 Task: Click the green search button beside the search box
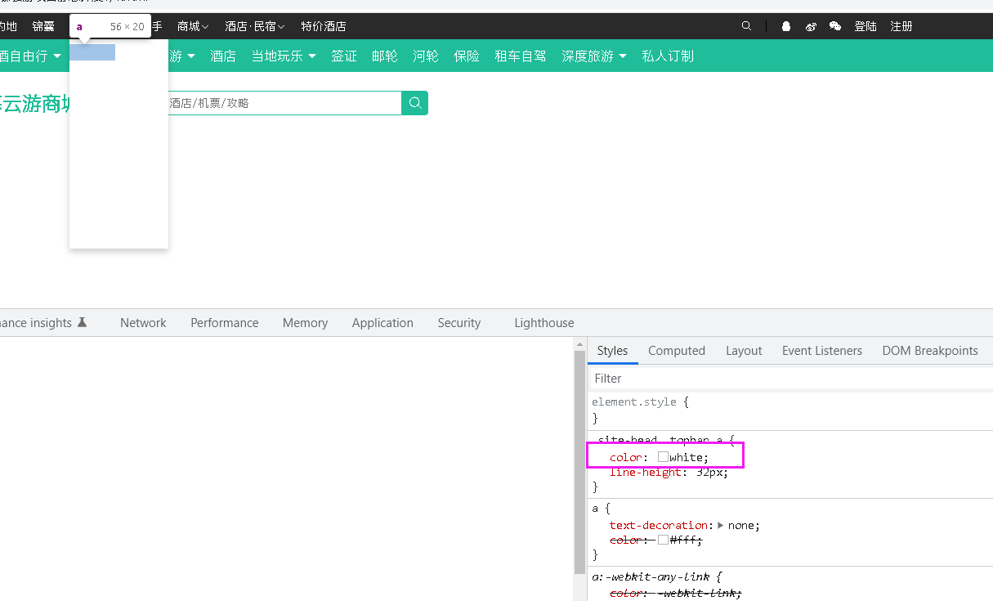[x=415, y=103]
